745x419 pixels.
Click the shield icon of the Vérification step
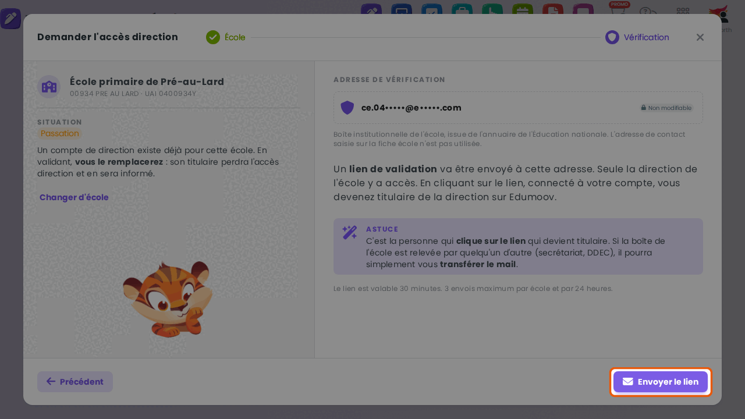612,37
